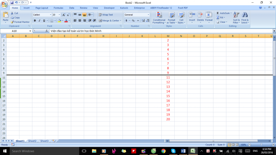Click the Office button logo
Screen dimensions: 276x155
point(4,4)
